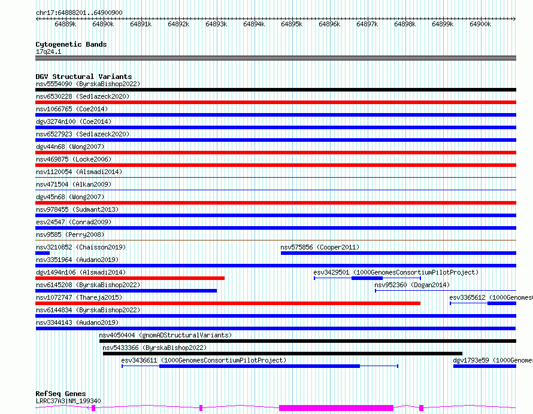Click the short blue nsv3210852 bar
Screen dimensions: 533x414
tap(43, 253)
